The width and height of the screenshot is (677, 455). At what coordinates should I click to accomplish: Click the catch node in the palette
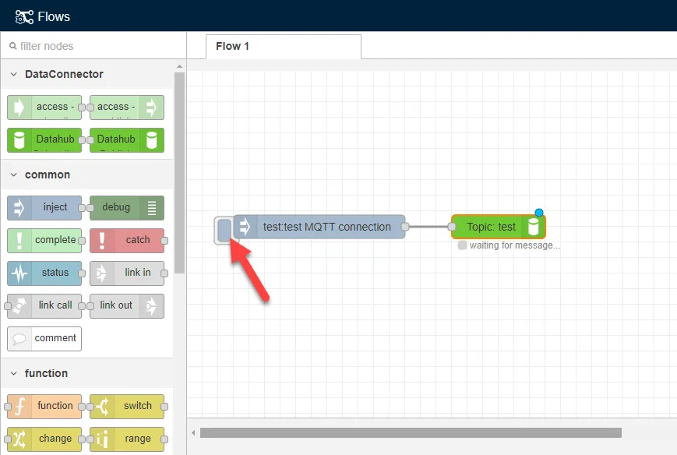pyautogui.click(x=129, y=240)
